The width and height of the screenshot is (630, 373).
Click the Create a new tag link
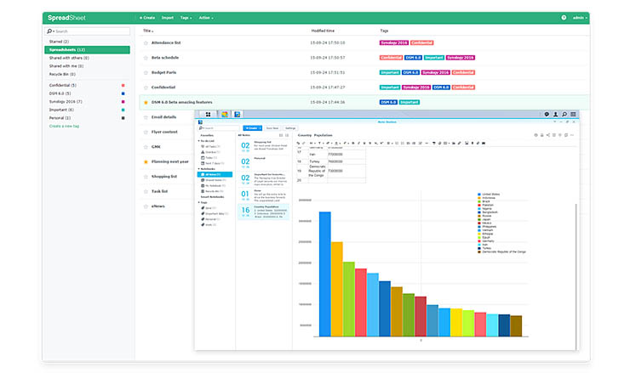coord(66,126)
